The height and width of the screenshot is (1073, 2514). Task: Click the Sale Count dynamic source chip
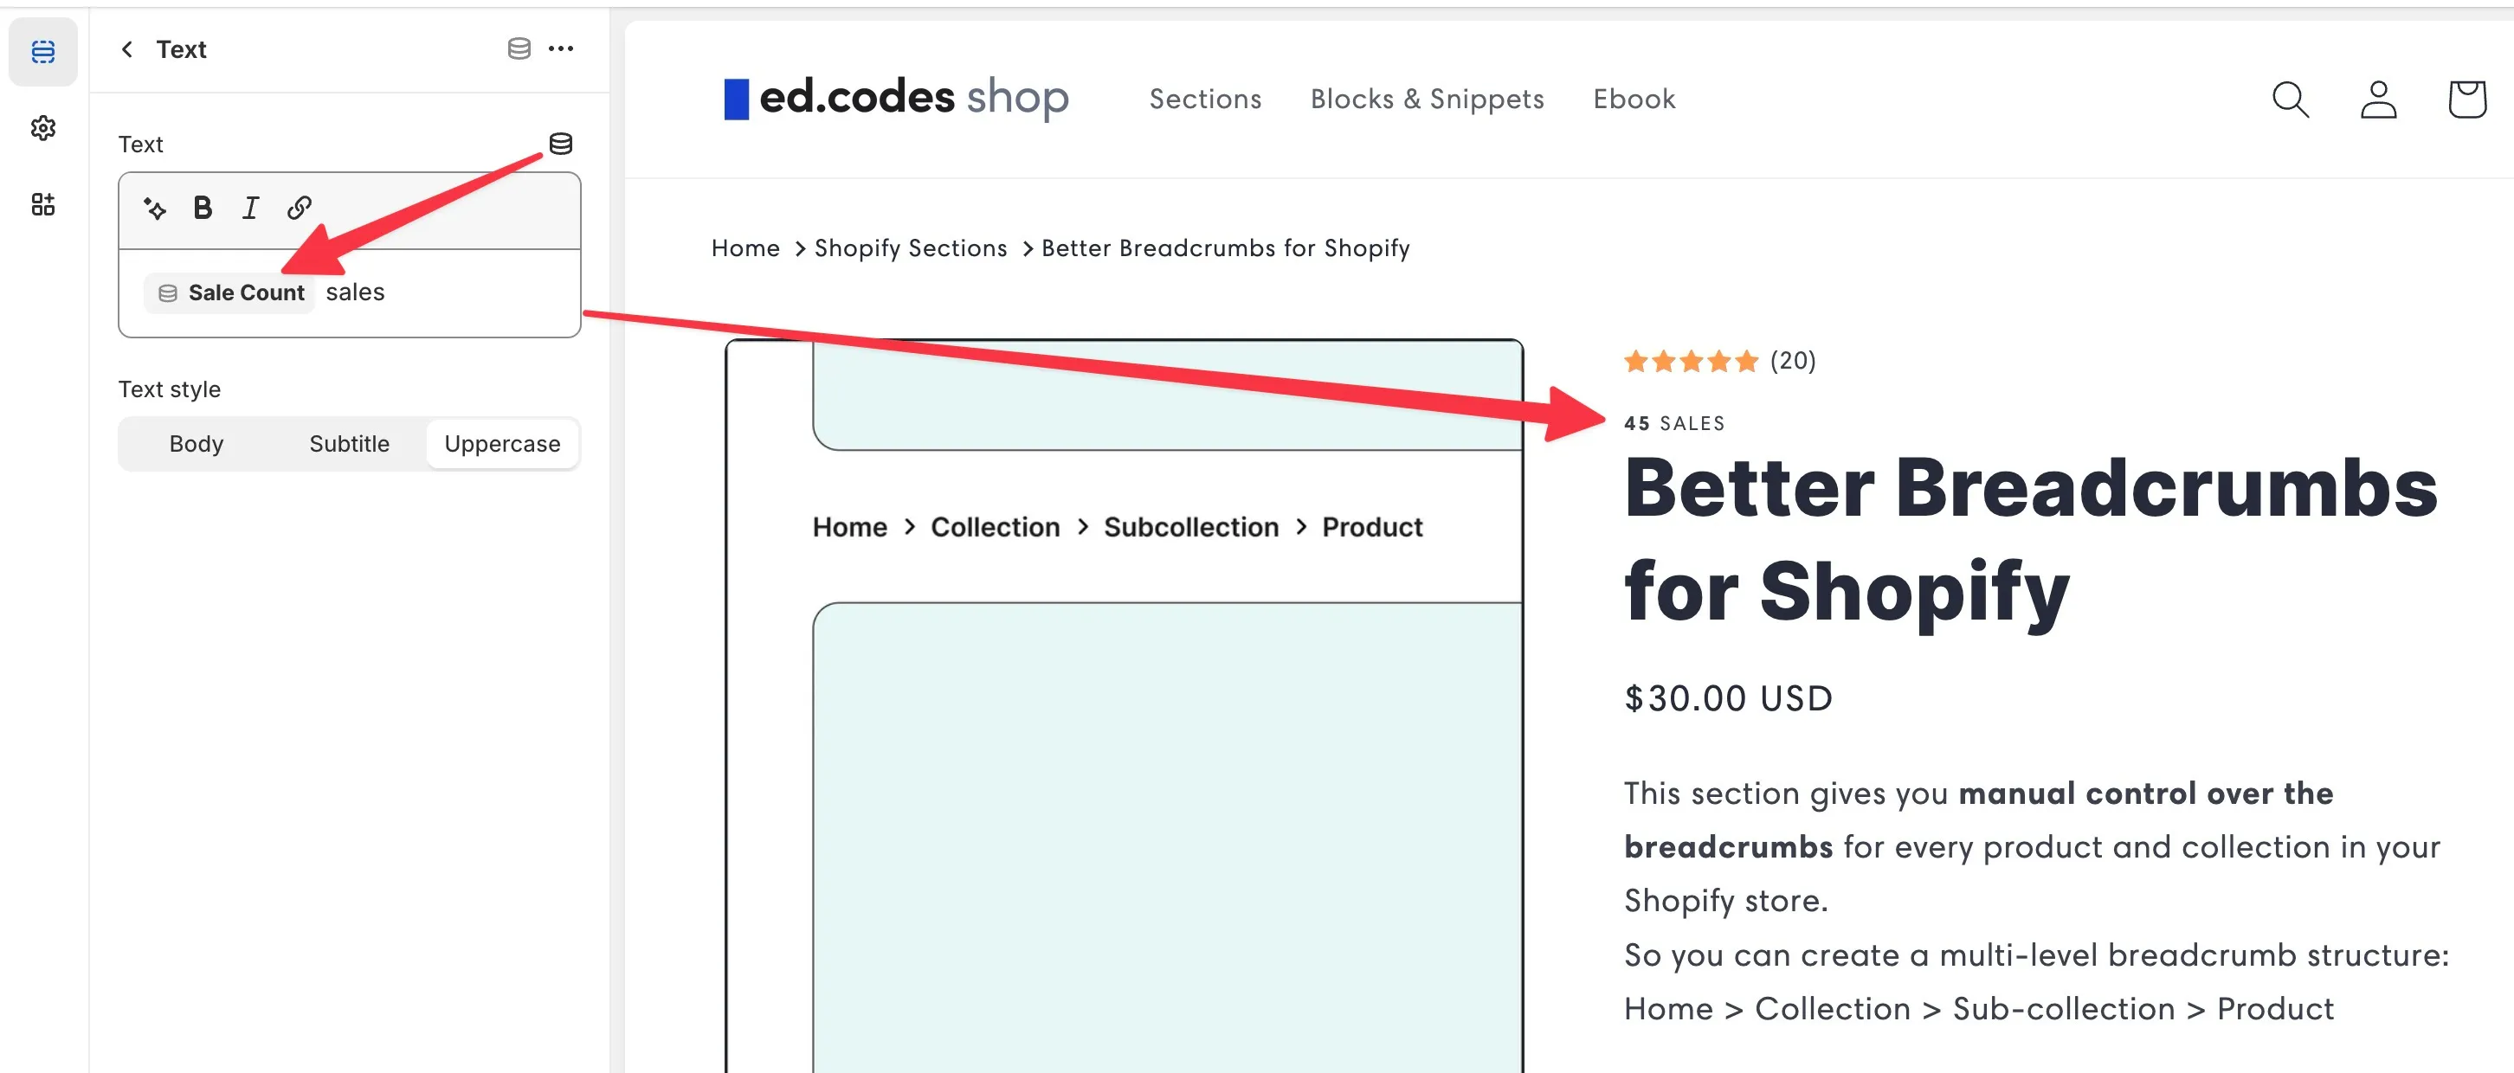point(230,292)
